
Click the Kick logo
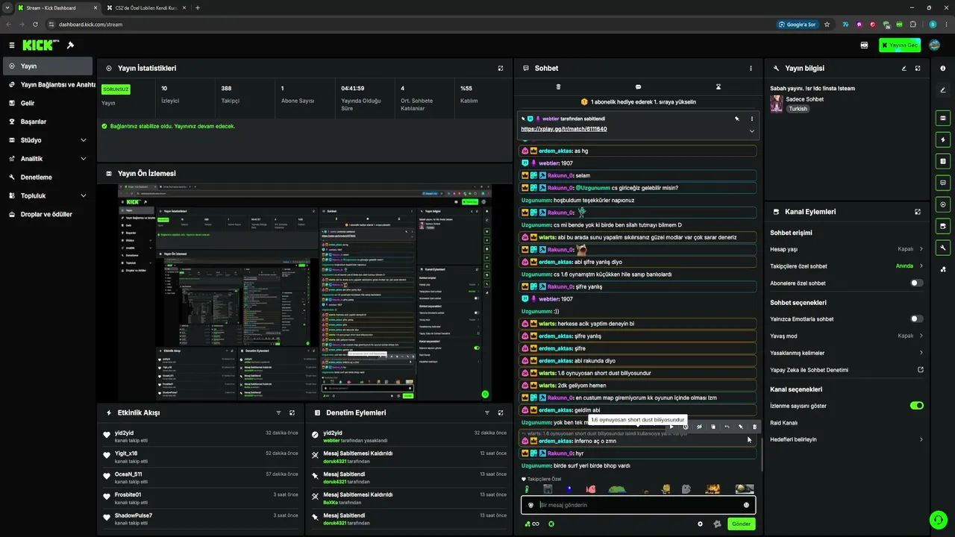point(41,45)
